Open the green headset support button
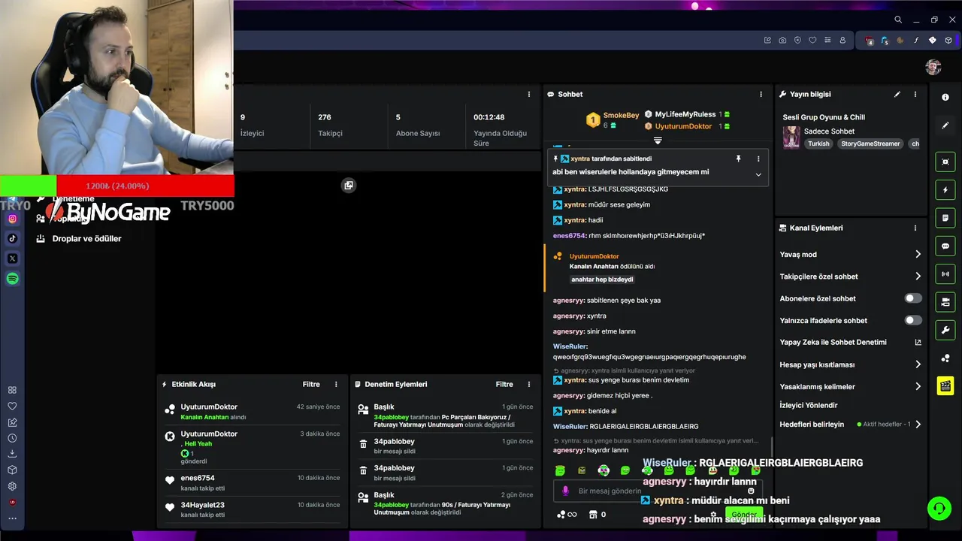This screenshot has width=962, height=541. [x=939, y=509]
